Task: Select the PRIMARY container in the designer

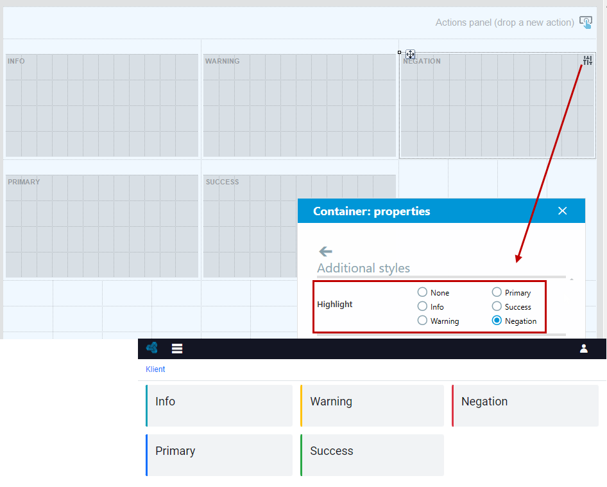Action: coord(102,226)
